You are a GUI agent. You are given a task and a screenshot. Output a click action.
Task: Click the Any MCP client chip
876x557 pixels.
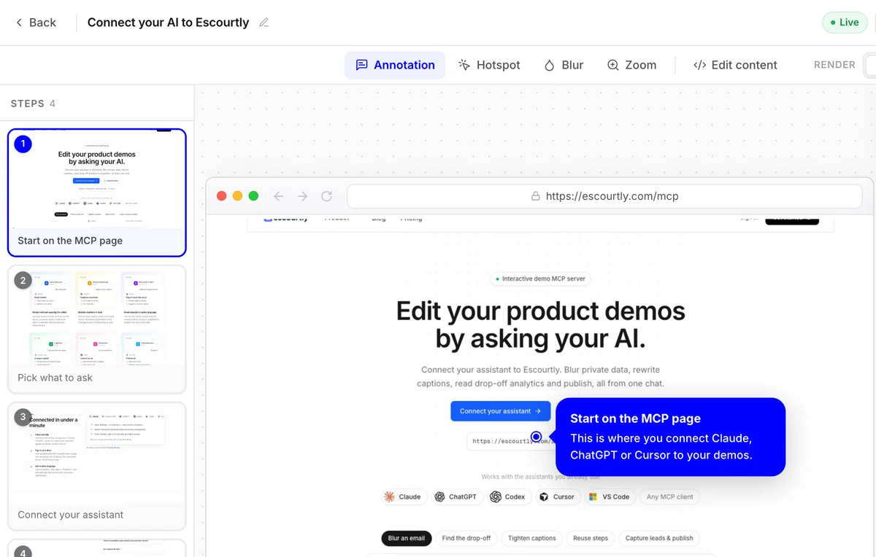(669, 496)
